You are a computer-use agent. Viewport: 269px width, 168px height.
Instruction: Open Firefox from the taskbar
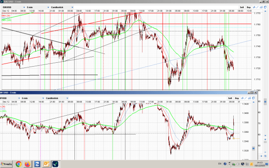pyautogui.click(x=28, y=164)
